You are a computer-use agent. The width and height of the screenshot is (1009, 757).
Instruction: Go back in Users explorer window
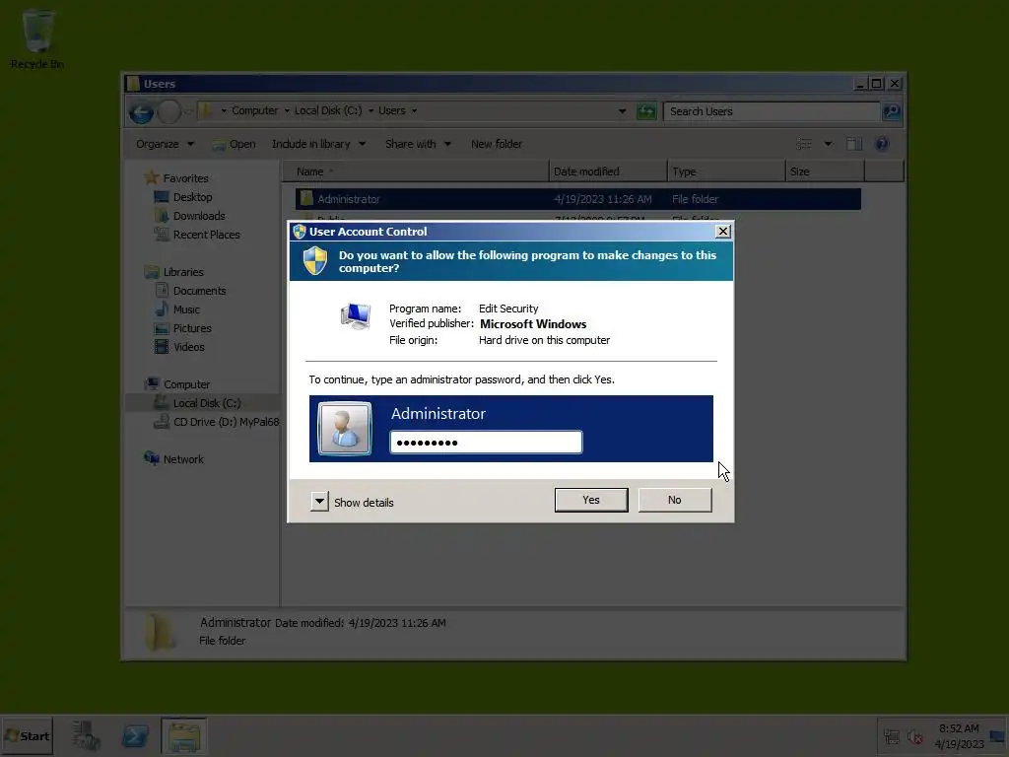click(141, 112)
